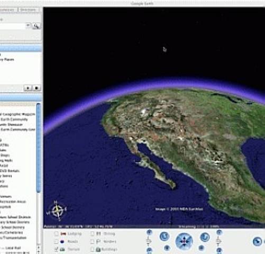Rotate the view counter-clockwise
Image resolution: width=265 pixels, height=254 pixels.
(x=165, y=237)
